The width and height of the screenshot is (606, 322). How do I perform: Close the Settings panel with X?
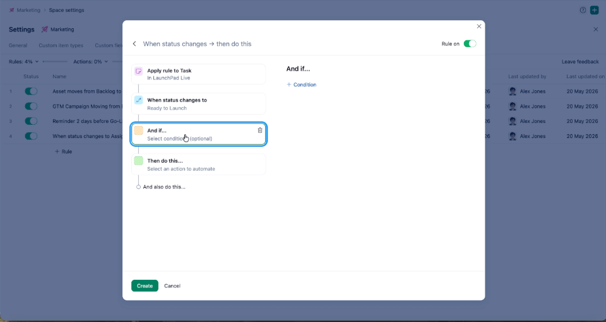(x=595, y=30)
